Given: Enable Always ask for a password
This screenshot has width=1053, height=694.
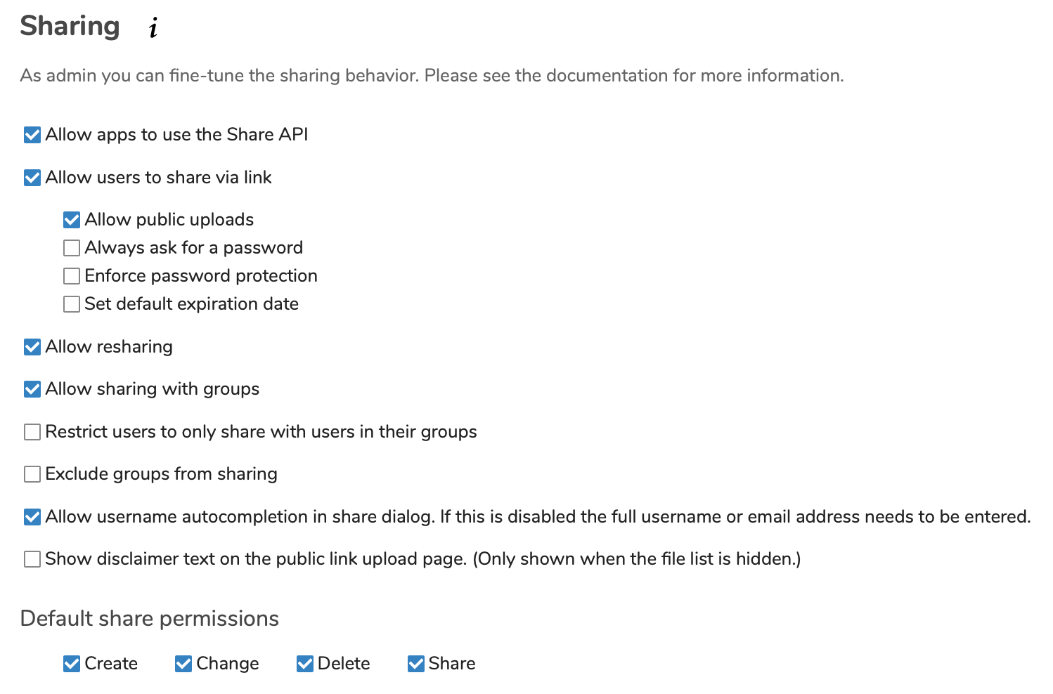Looking at the screenshot, I should click(x=72, y=248).
